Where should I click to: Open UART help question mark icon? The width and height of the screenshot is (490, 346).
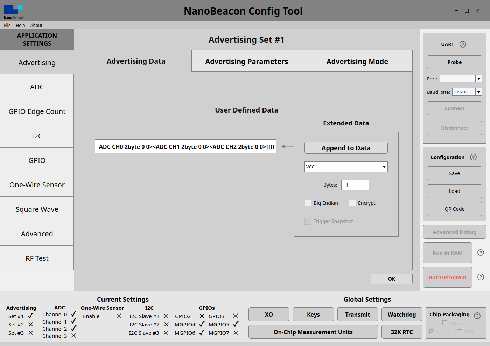coord(463,44)
